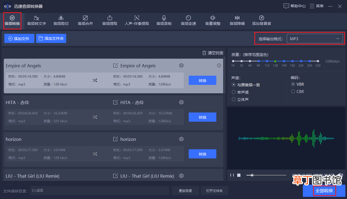Open the 音频提取 audio extract tool

(x=110, y=21)
